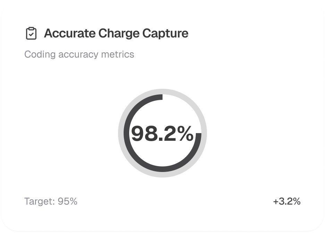Click the +3.2% change indicator
The height and width of the screenshot is (233, 325).
pos(286,201)
